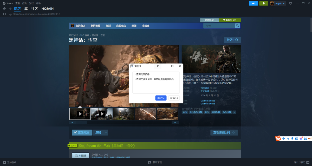Switch to the 社区 tab
The height and width of the screenshot is (166, 312).
(x=35, y=9)
